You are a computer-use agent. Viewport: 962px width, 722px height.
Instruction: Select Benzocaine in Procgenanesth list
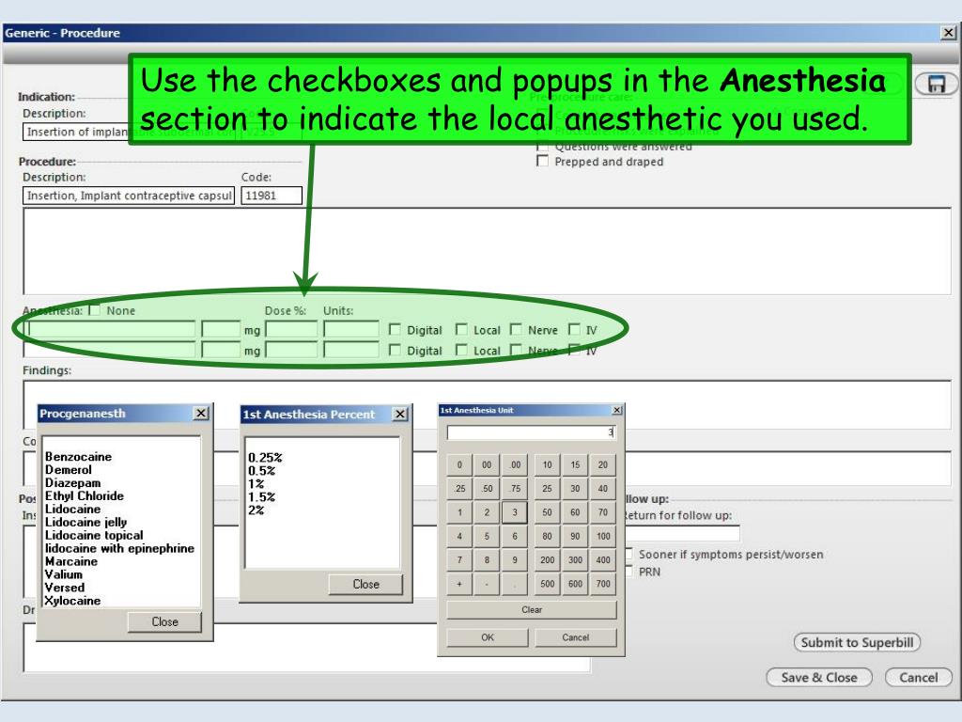point(79,457)
